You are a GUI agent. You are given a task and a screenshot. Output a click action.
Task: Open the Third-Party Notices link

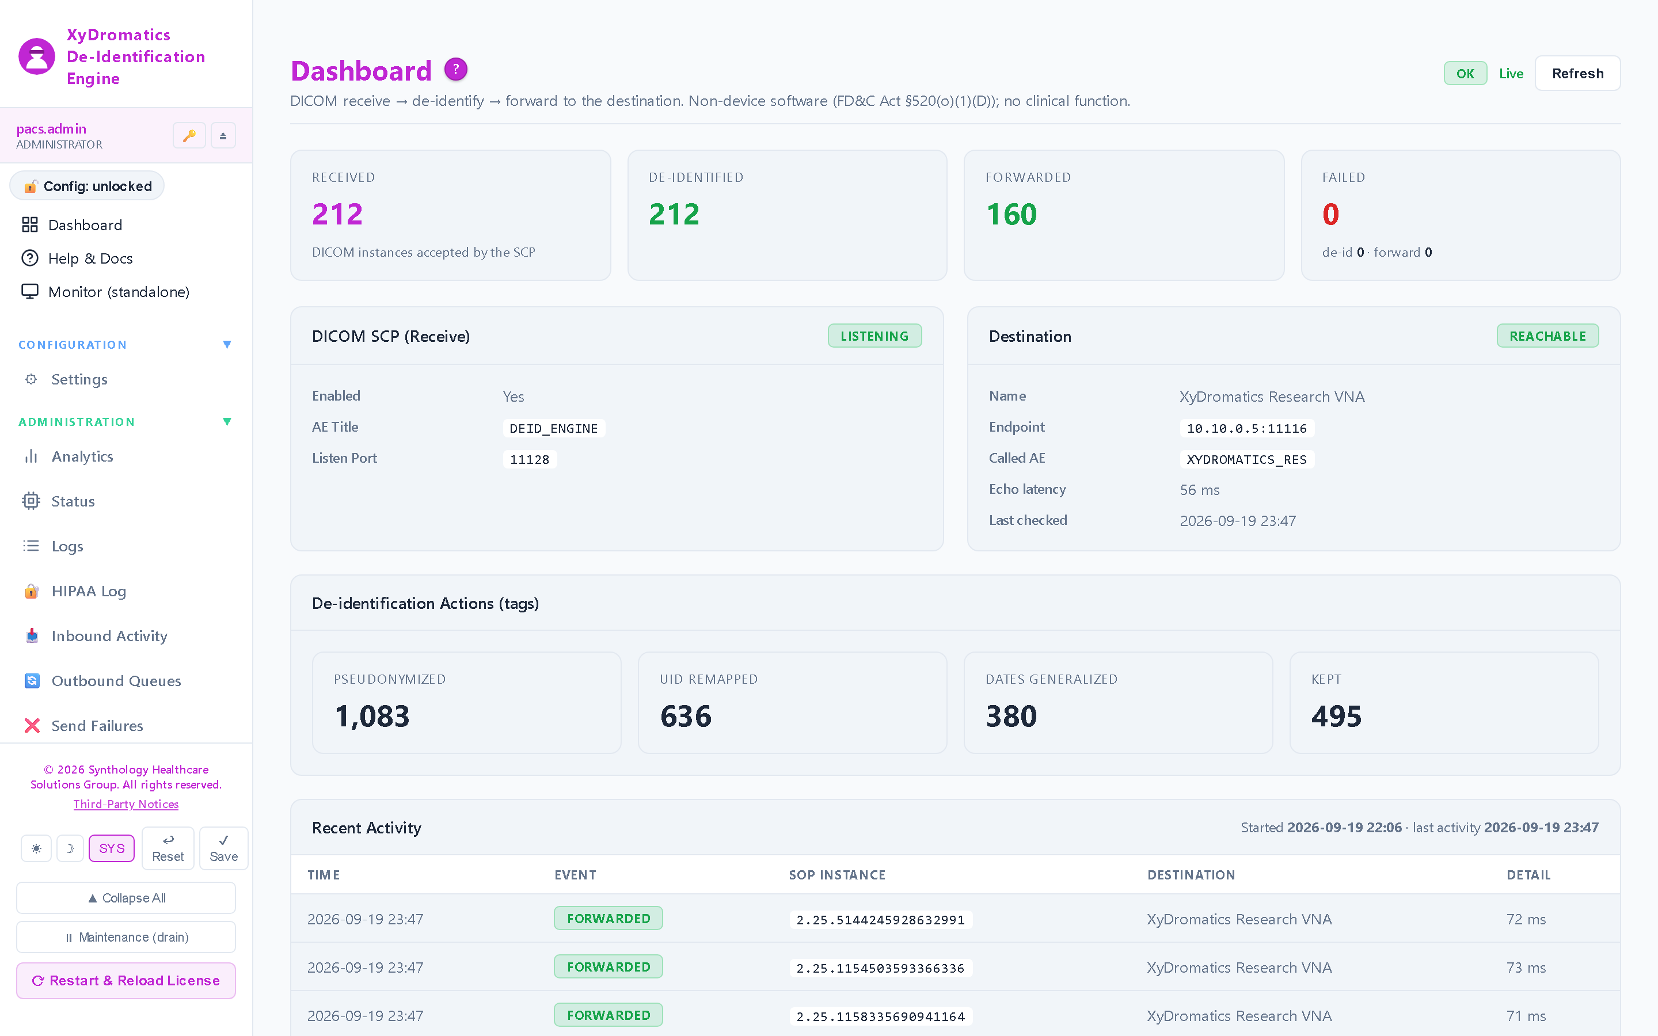(126, 803)
